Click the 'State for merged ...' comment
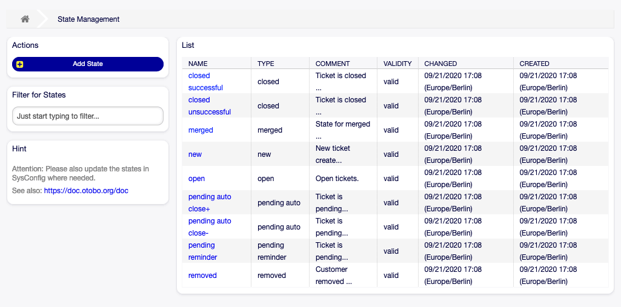The width and height of the screenshot is (621, 307). click(342, 130)
